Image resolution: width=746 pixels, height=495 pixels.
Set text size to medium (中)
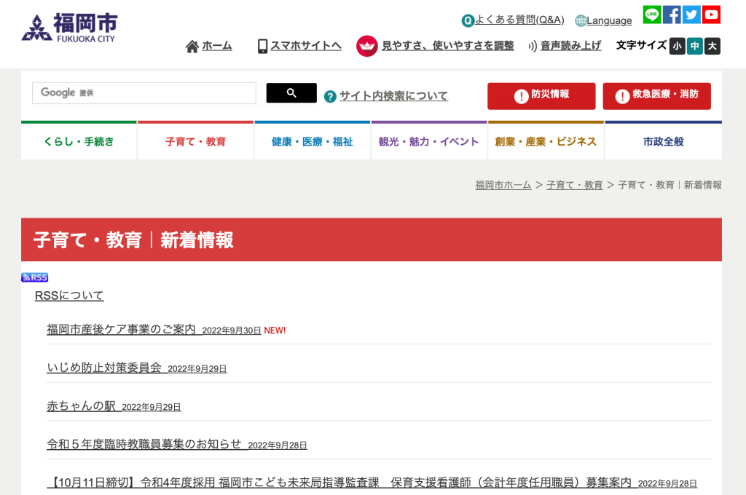pos(695,46)
